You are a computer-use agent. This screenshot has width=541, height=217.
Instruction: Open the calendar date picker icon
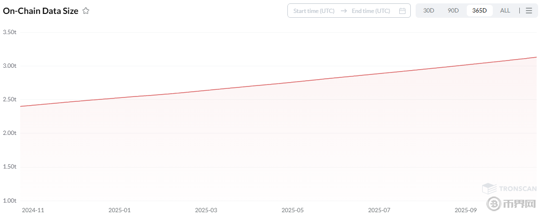(x=402, y=11)
